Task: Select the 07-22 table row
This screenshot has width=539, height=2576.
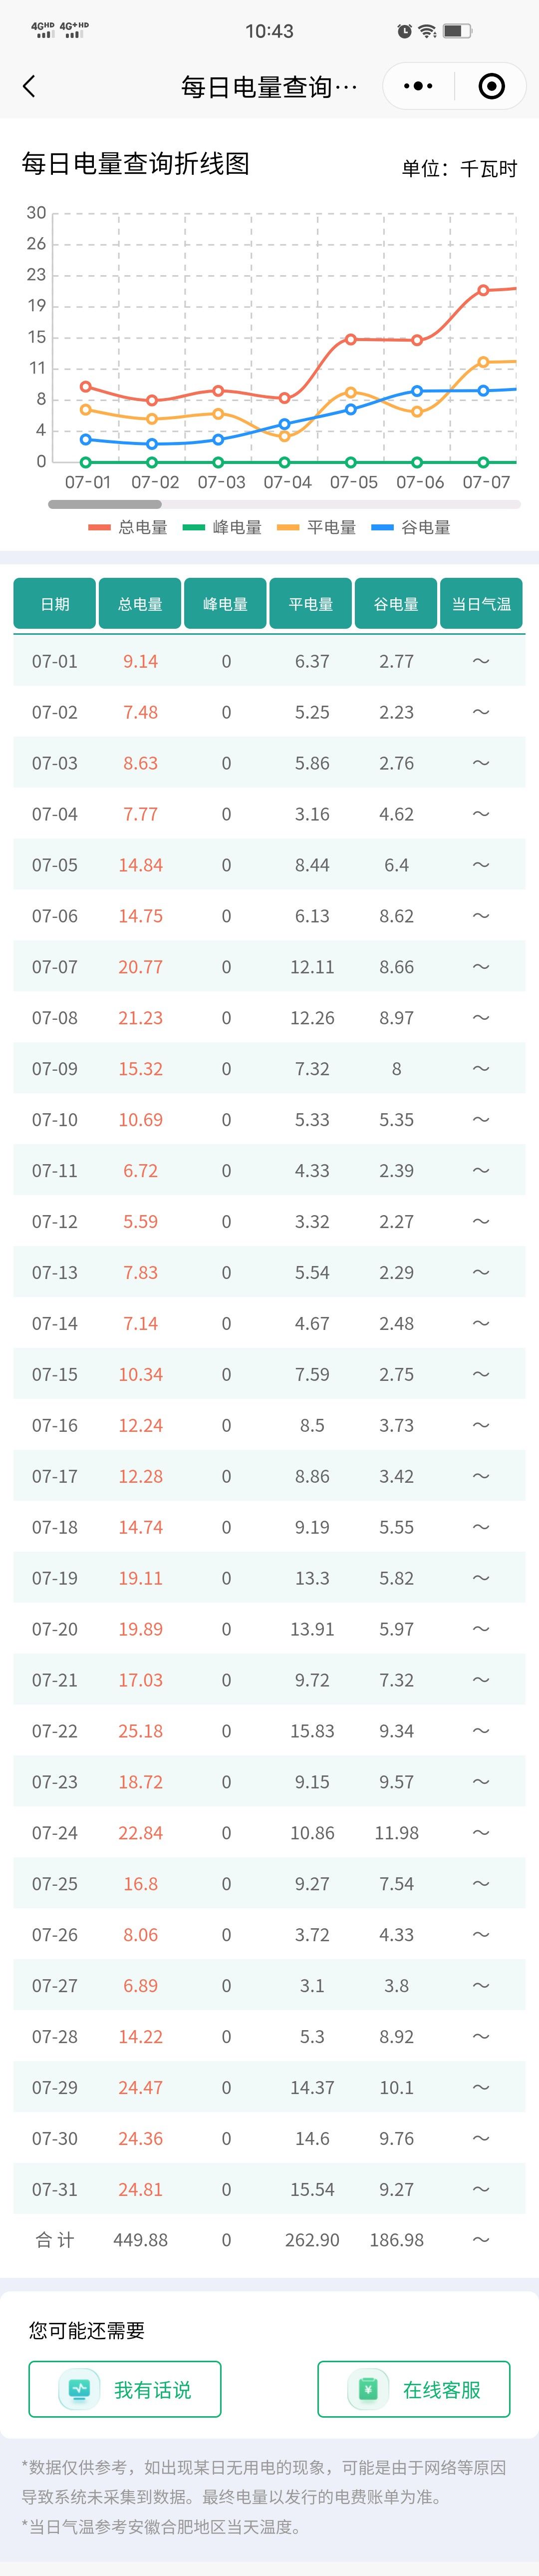Action: tap(269, 1730)
